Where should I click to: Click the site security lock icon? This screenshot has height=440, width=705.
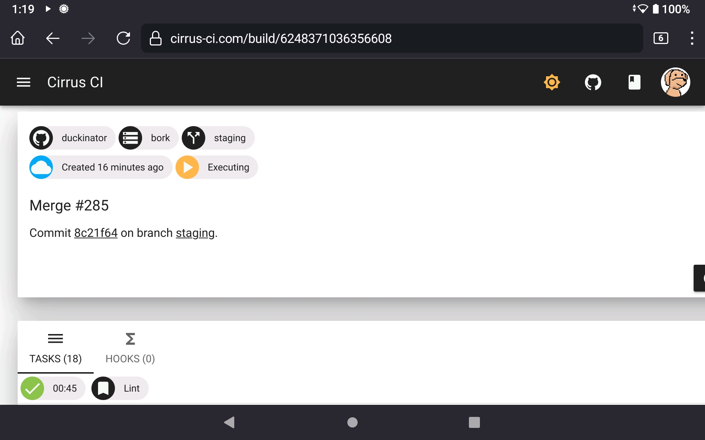click(155, 38)
